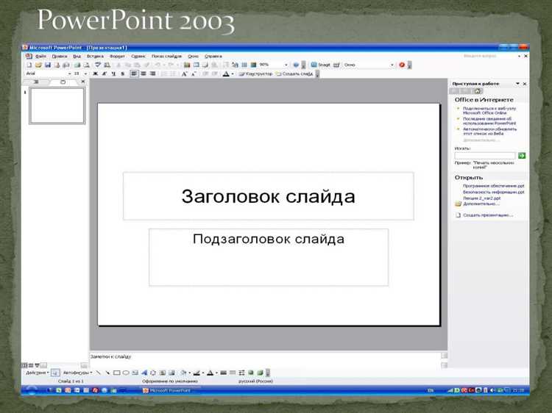Toggle text Shadow formatting
Screen dimensions: 552x413
pyautogui.click(x=122, y=73)
